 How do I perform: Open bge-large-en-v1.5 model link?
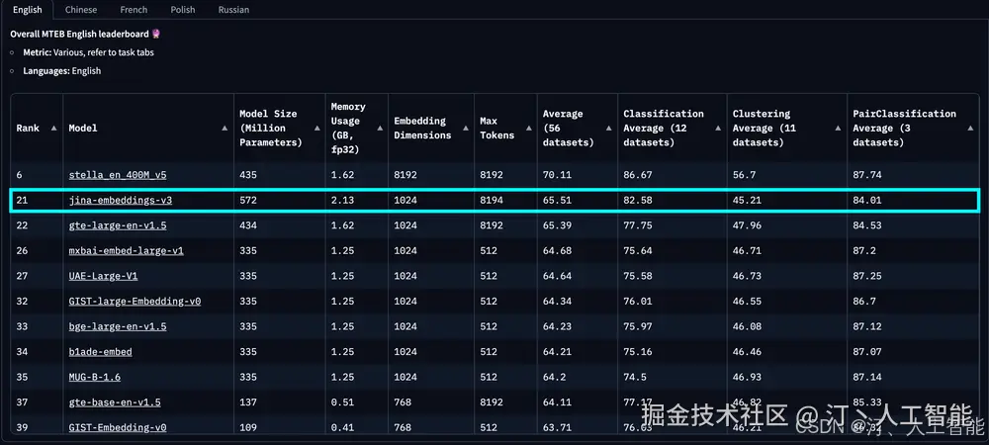click(118, 326)
